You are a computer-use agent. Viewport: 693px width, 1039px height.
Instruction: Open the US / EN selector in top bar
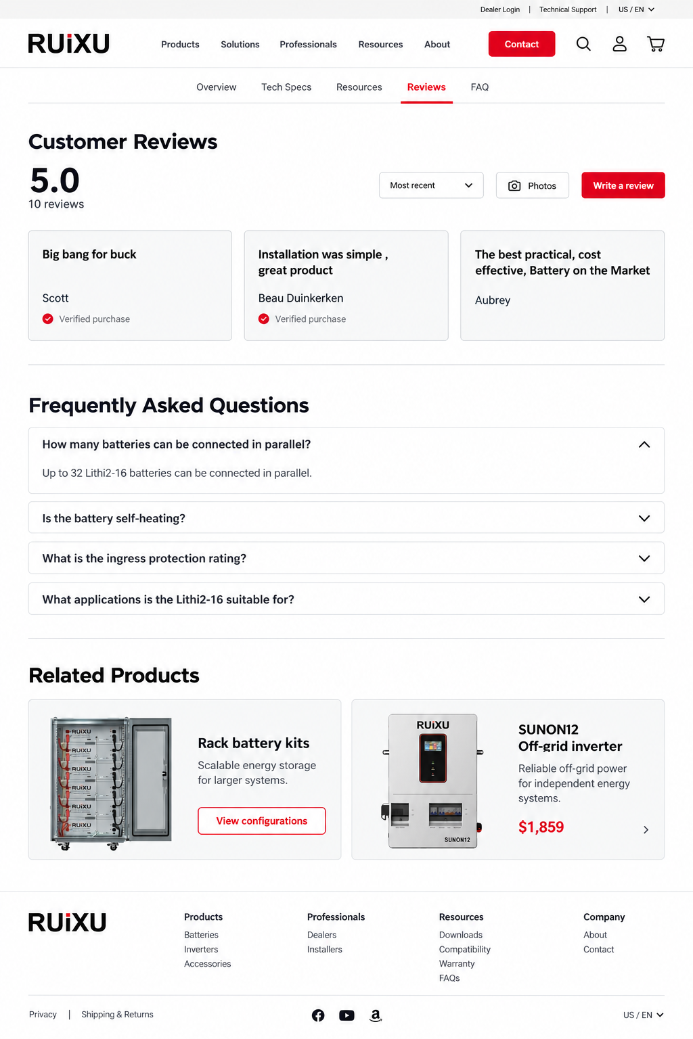pos(636,9)
